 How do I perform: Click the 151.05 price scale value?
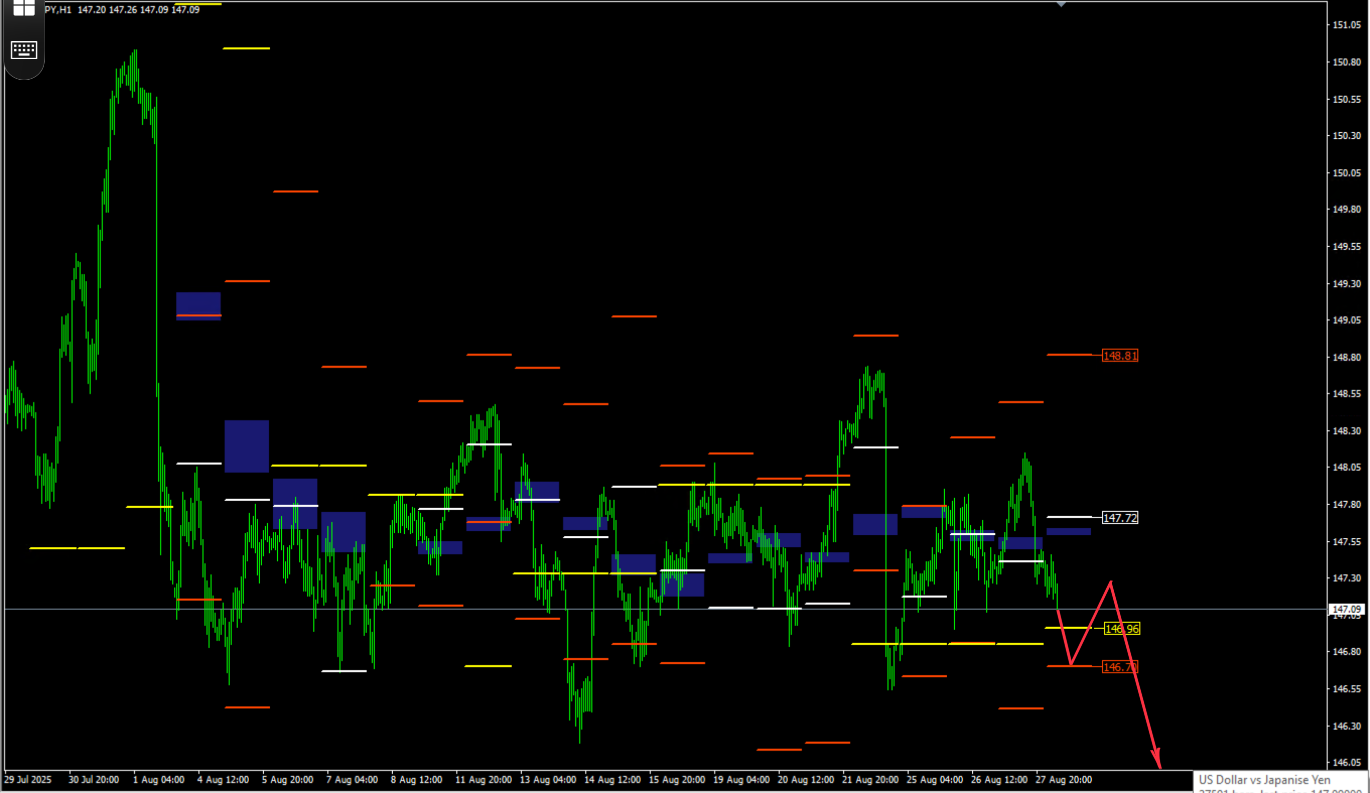click(x=1346, y=25)
